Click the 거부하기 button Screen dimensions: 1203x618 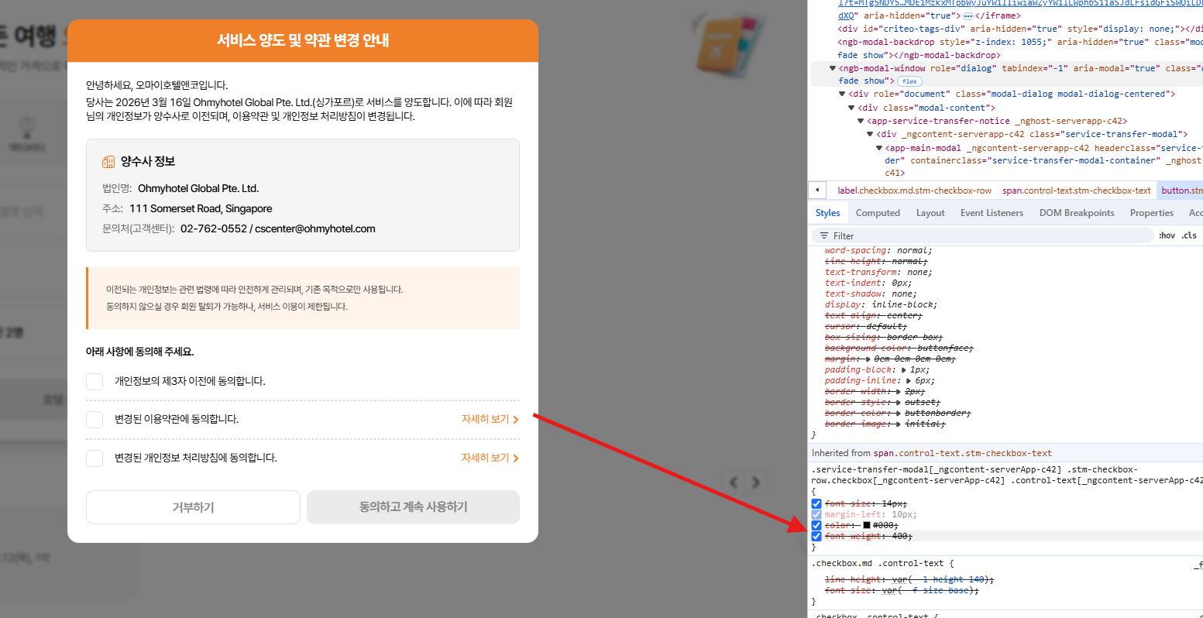(193, 507)
